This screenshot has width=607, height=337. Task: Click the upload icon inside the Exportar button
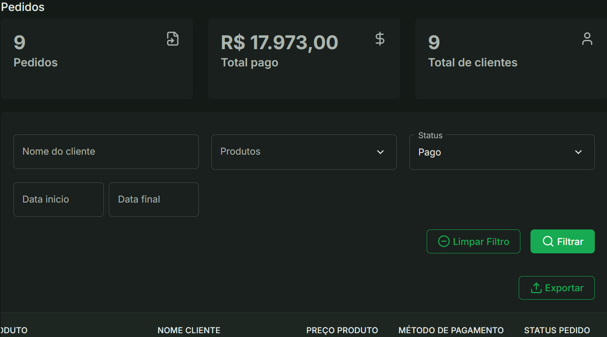pos(536,288)
